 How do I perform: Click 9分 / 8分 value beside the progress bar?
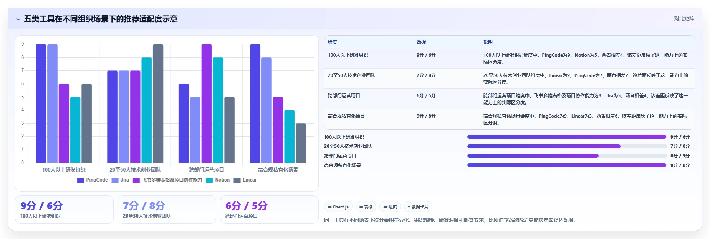(x=680, y=165)
